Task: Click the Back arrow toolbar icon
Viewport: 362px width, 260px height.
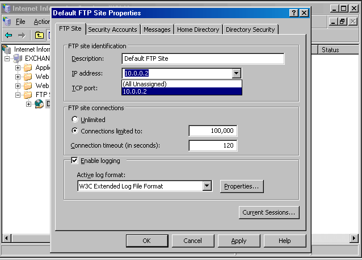Action: 9,35
